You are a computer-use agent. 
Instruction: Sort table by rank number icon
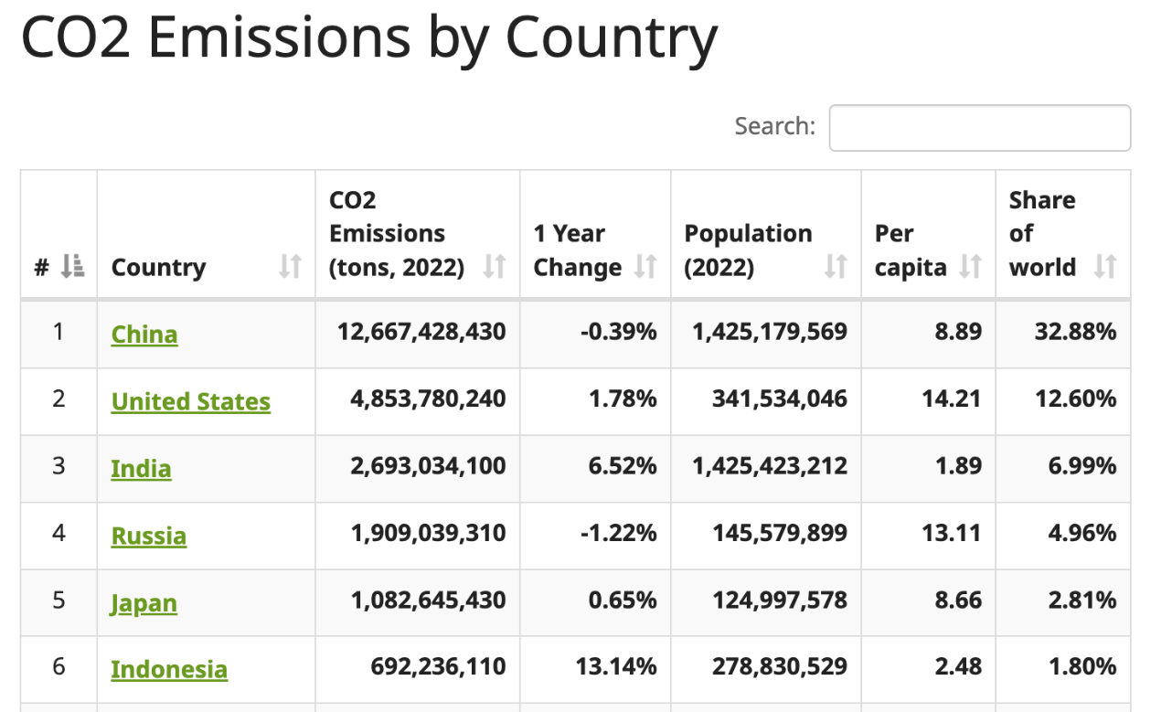72,267
